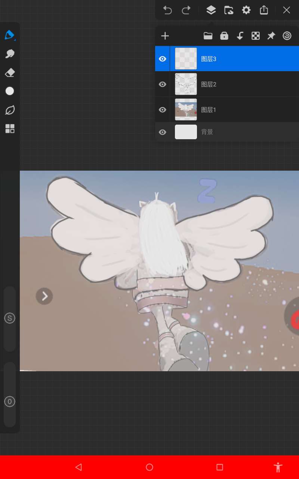Select the 图层2 thumbnail

point(186,84)
